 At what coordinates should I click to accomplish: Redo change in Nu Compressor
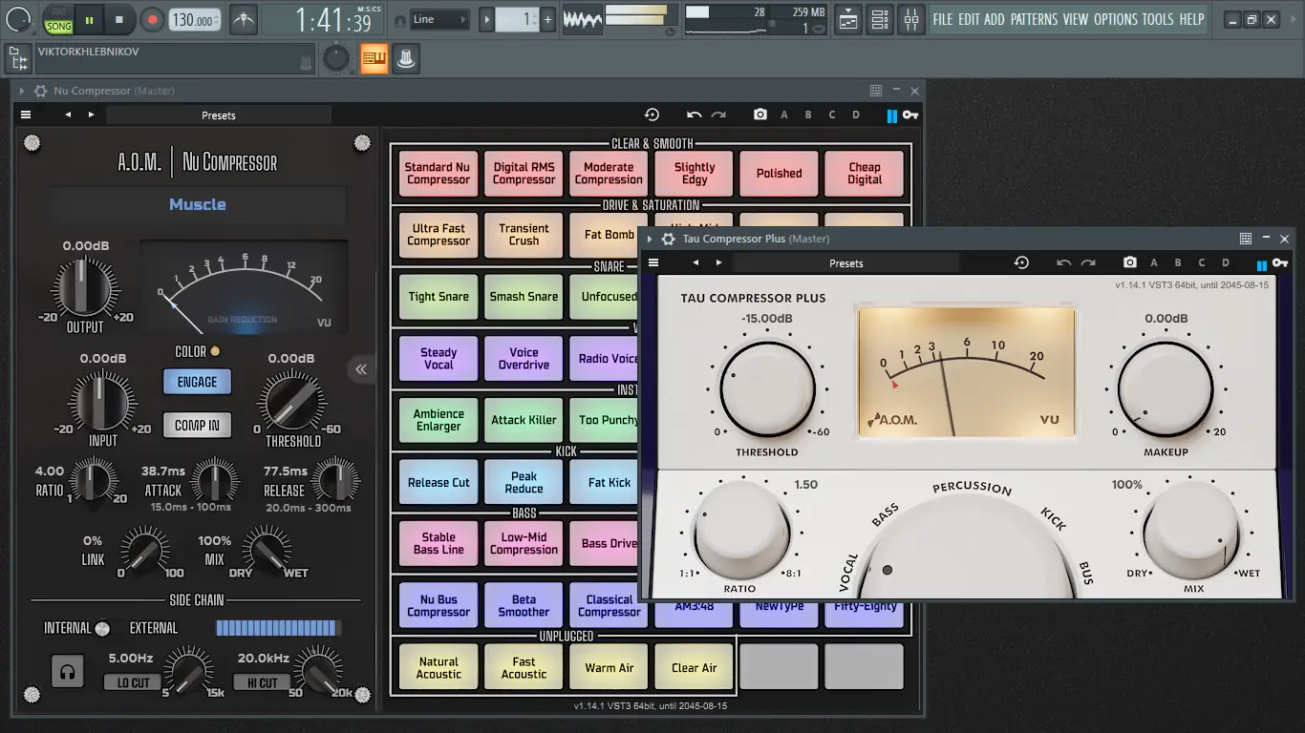pyautogui.click(x=718, y=115)
